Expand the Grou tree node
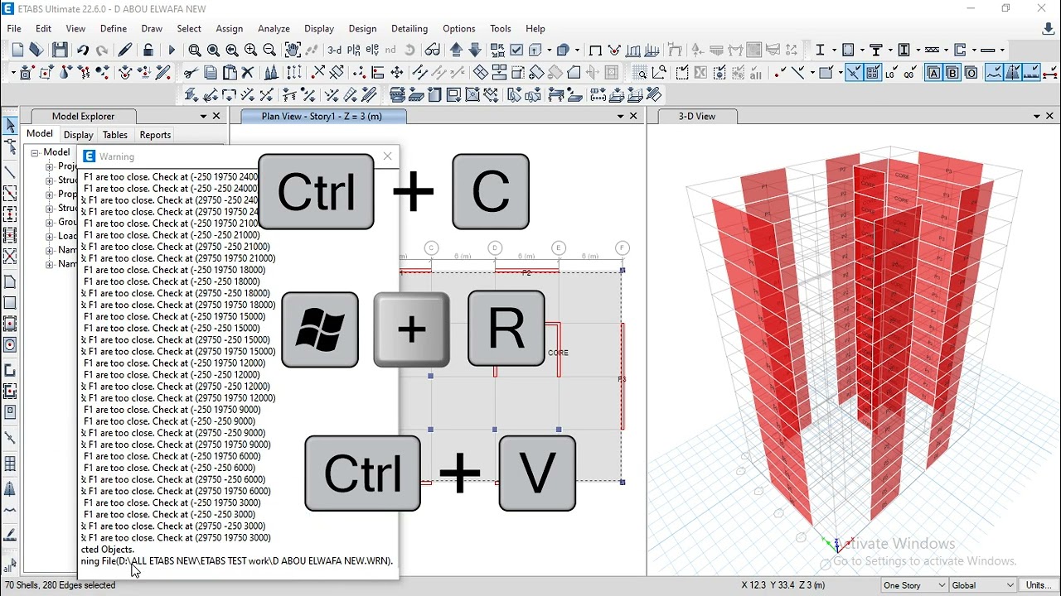This screenshot has width=1061, height=596. tap(49, 223)
